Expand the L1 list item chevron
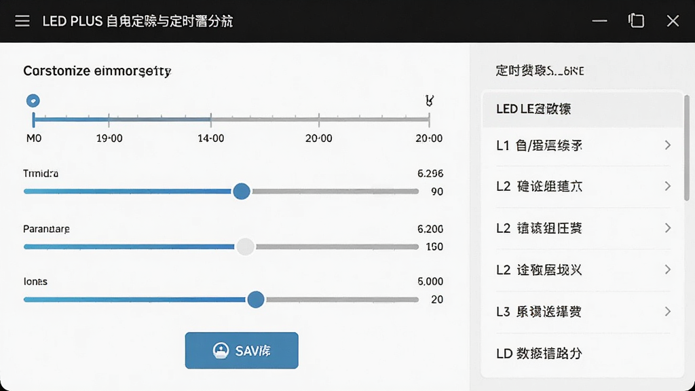The image size is (695, 391). pos(668,145)
